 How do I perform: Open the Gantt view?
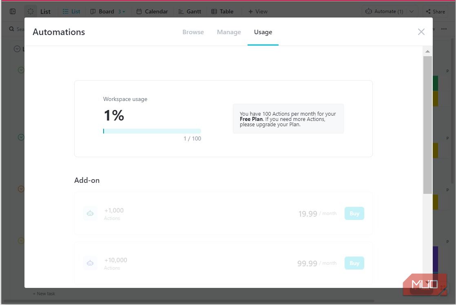point(189,11)
